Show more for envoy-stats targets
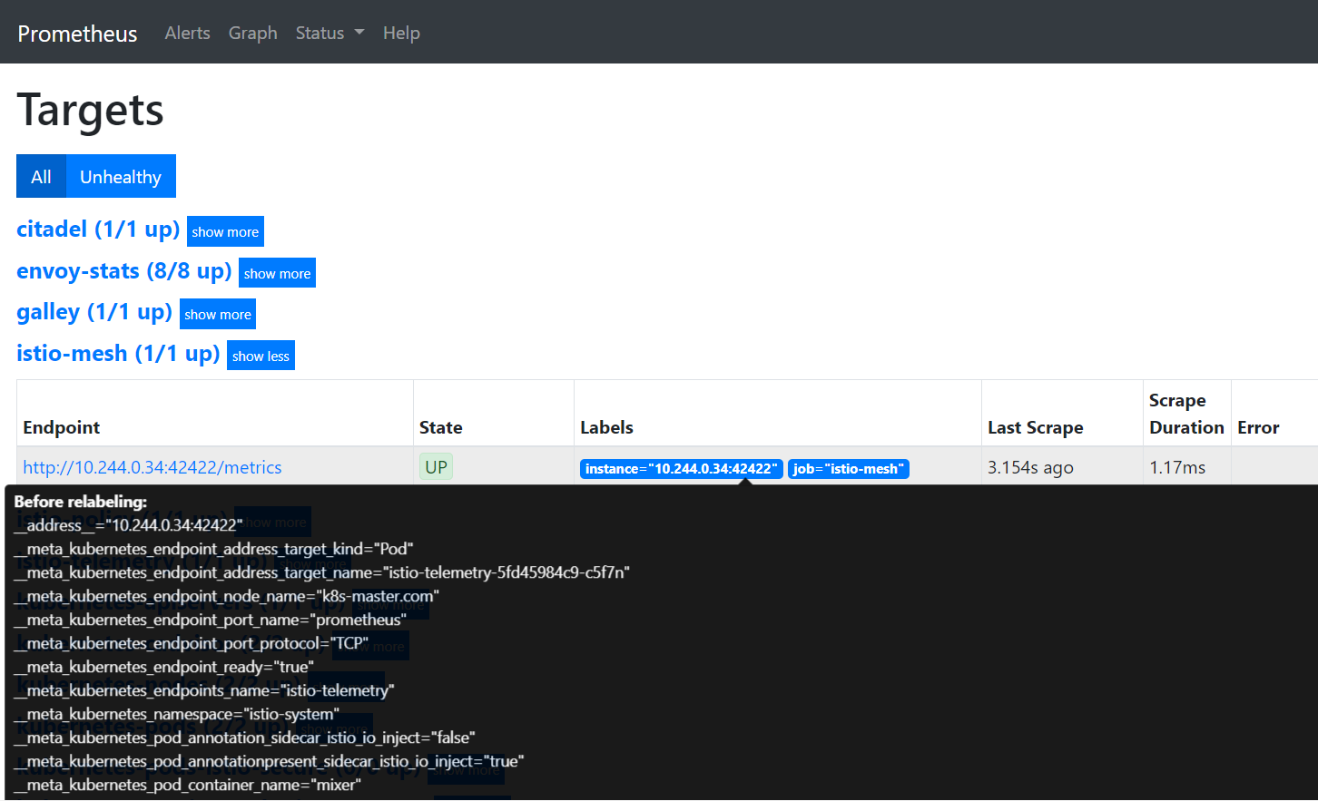Viewport: 1318px width, 801px height. (277, 274)
